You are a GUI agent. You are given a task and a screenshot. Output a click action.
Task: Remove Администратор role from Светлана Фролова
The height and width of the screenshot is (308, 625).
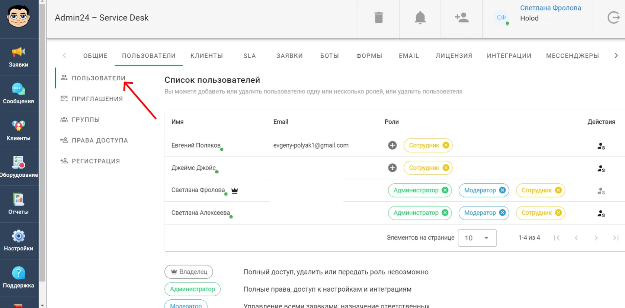445,190
